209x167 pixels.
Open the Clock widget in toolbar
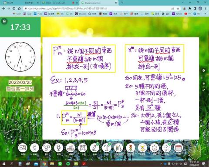point(166,148)
